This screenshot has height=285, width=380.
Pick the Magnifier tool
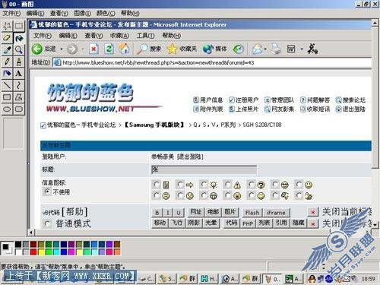pyautogui.click(x=19, y=49)
